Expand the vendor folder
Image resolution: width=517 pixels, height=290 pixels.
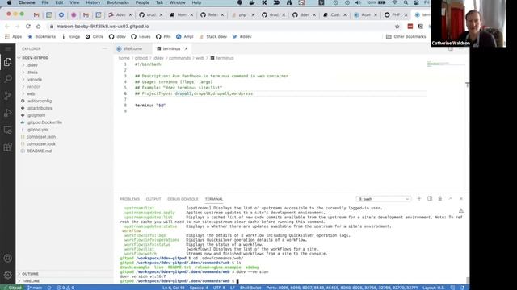[33, 86]
